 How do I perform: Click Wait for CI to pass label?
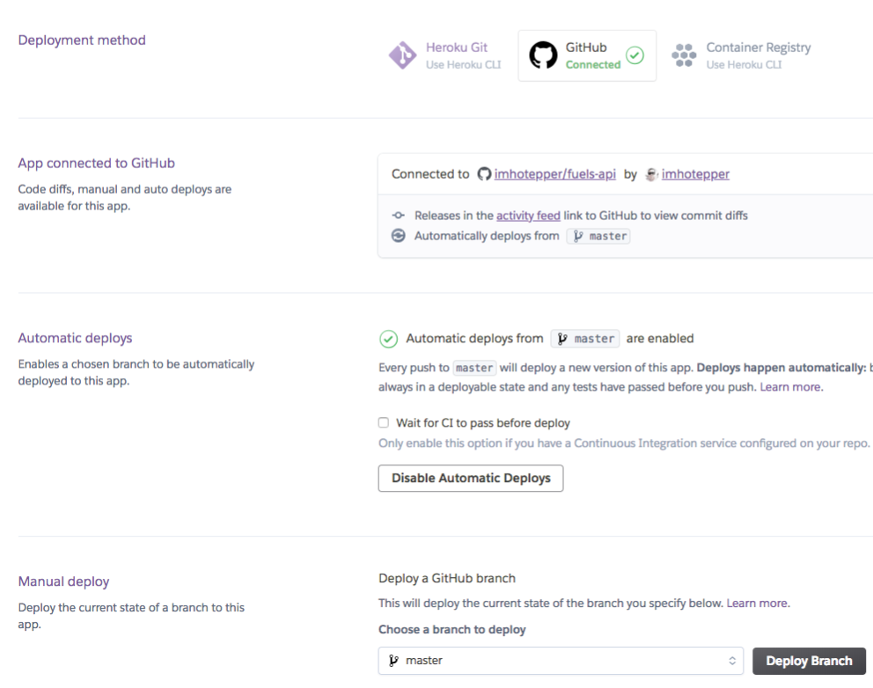(x=483, y=423)
